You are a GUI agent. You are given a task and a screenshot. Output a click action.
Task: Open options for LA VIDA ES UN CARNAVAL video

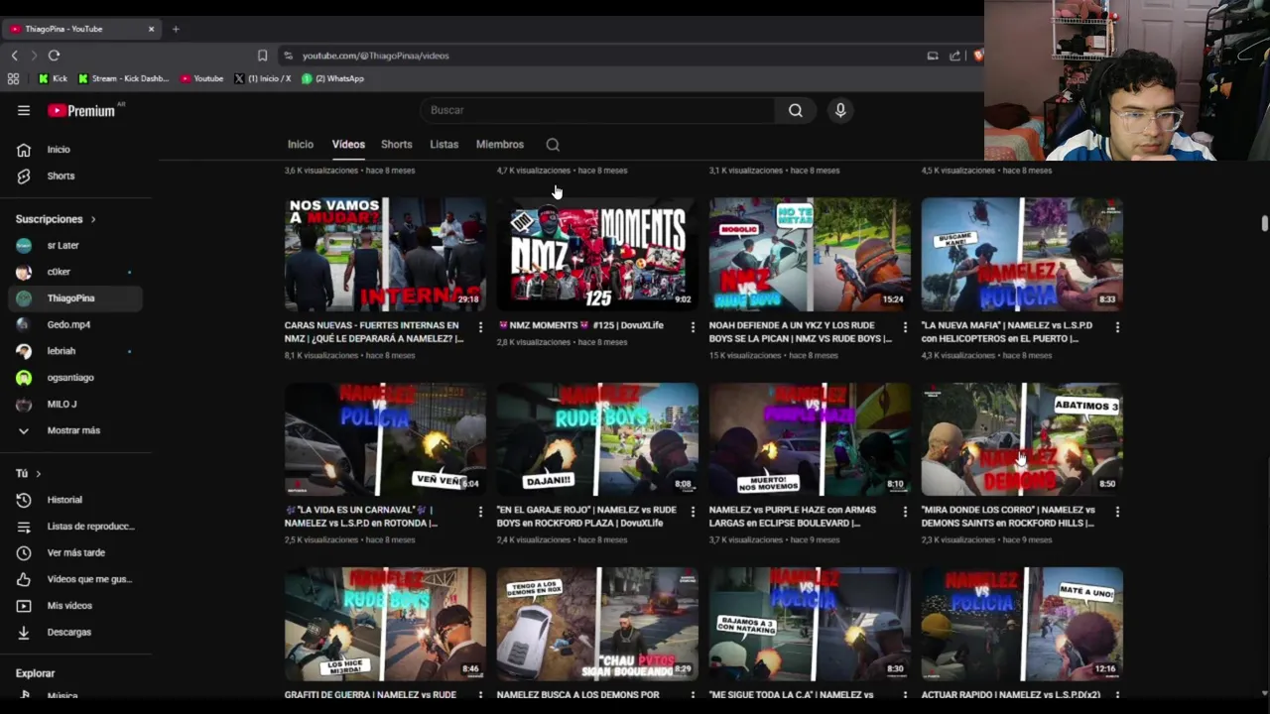(x=480, y=511)
